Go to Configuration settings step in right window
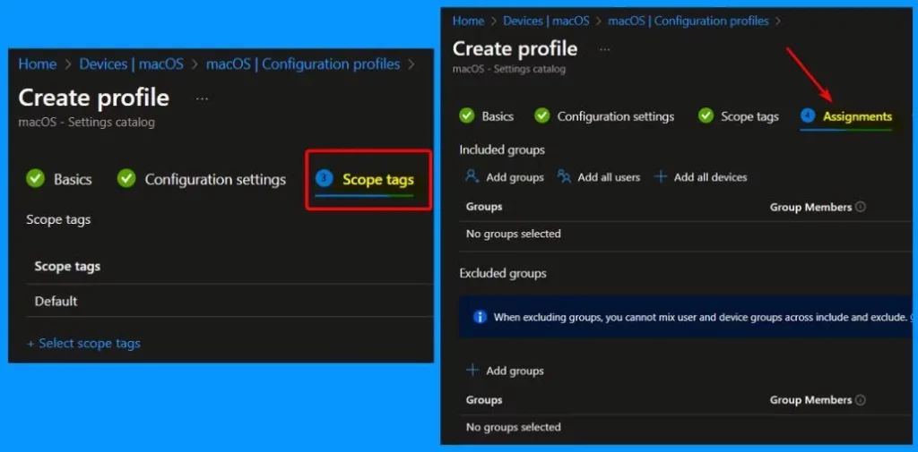This screenshot has height=452, width=918. [616, 116]
